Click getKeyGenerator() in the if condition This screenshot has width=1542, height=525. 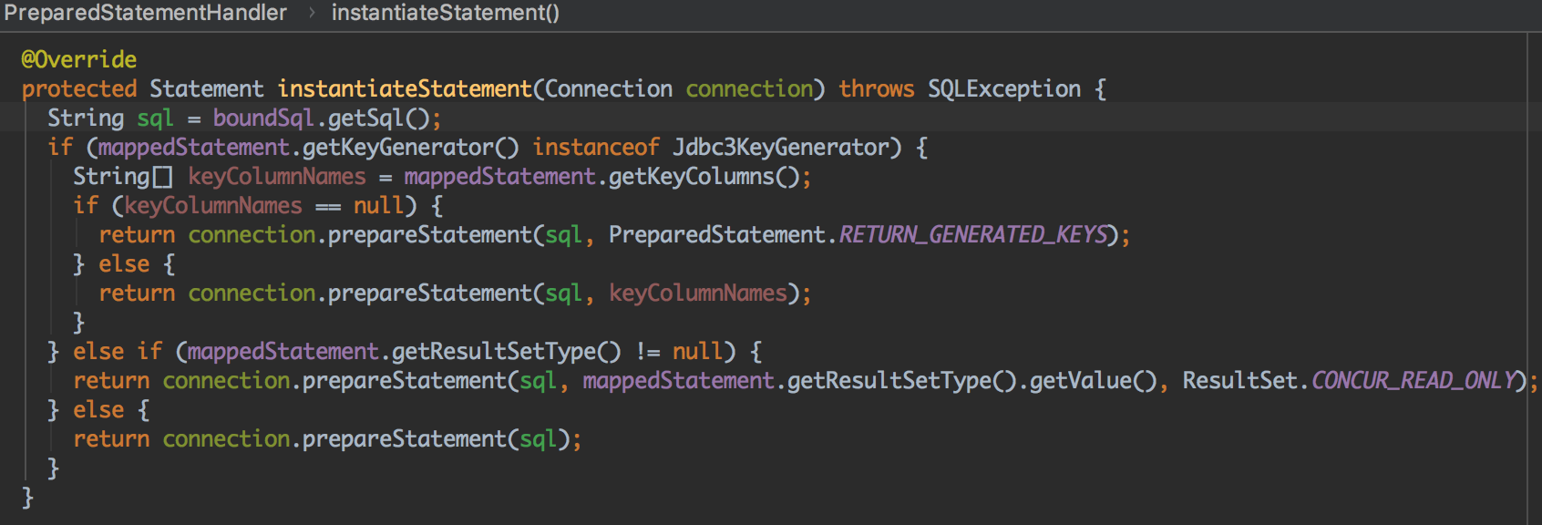[411, 147]
